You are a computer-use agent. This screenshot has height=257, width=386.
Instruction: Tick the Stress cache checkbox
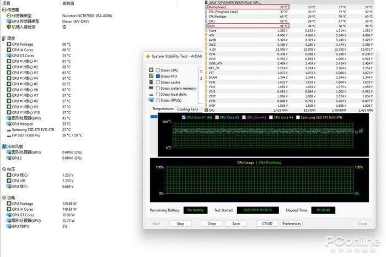click(158, 82)
